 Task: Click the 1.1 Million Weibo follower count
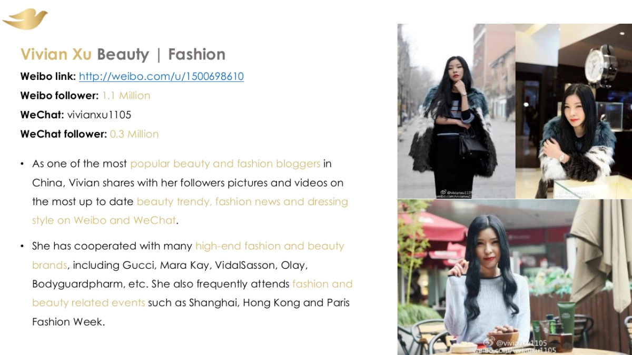pos(126,96)
